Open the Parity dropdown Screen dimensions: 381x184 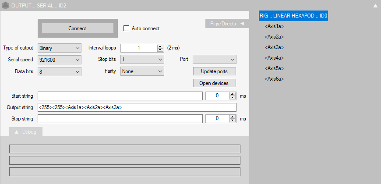[x=142, y=71]
